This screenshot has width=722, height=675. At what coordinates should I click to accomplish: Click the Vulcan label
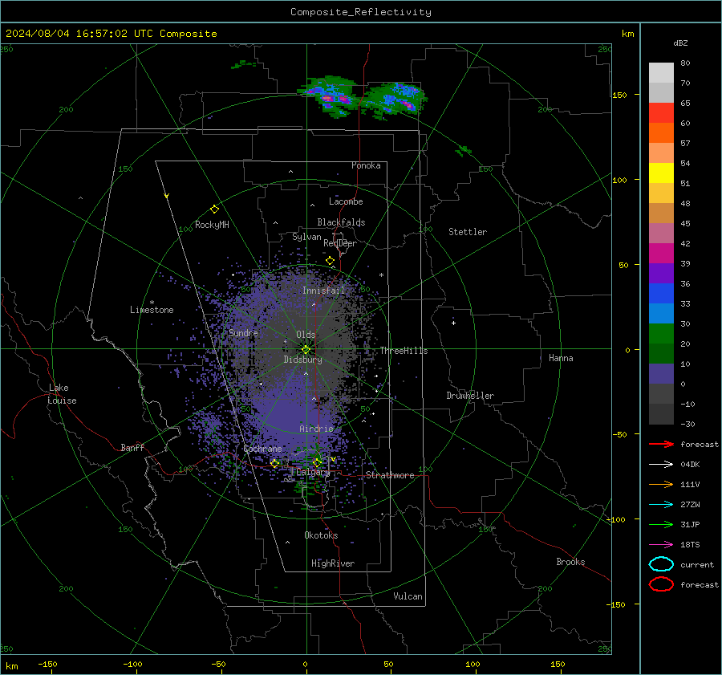408,596
